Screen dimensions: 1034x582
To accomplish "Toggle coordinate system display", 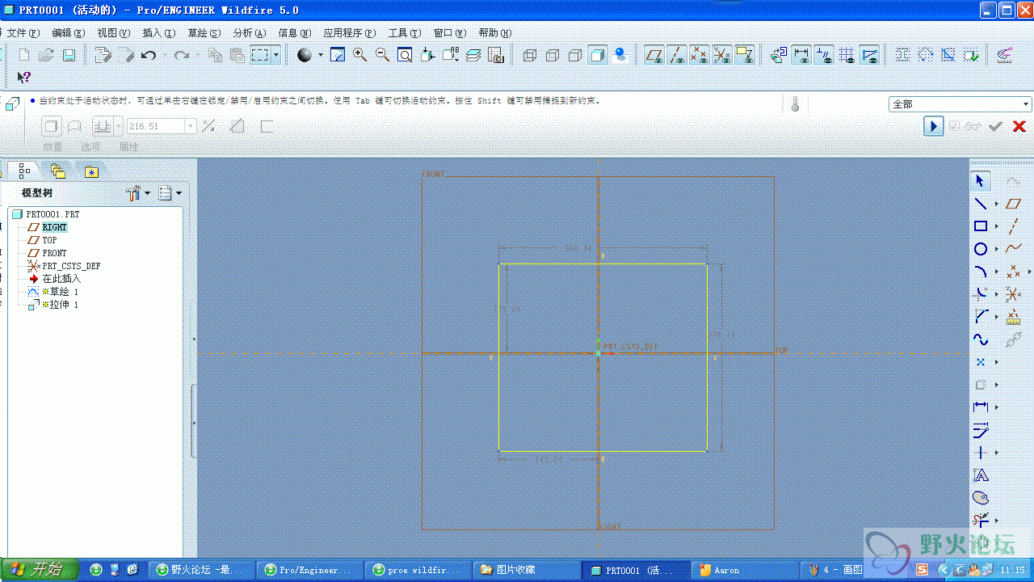I will [722, 55].
